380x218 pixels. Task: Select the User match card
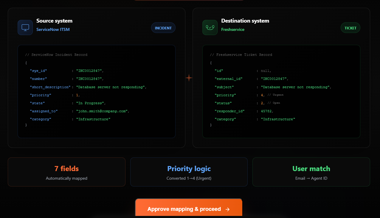(311, 172)
